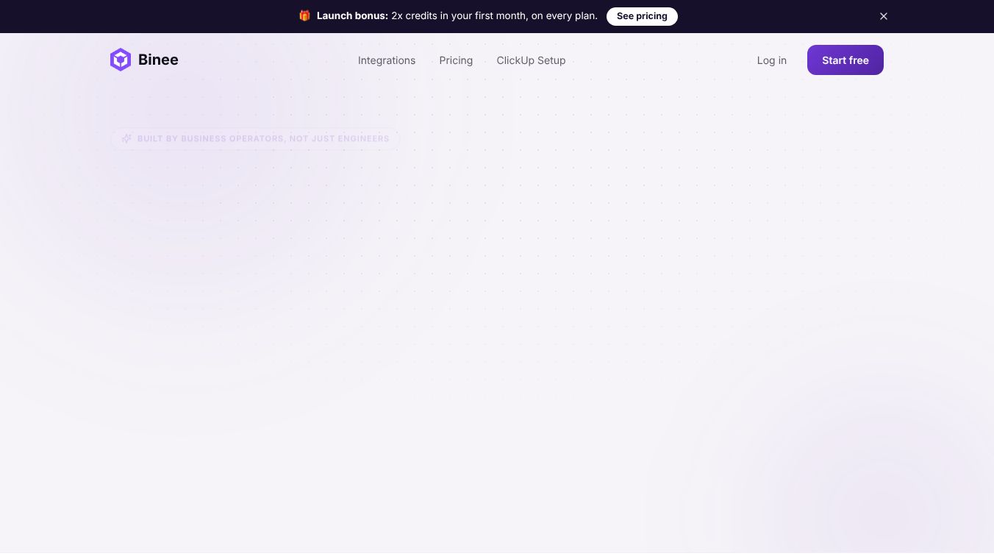Image resolution: width=994 pixels, height=559 pixels.
Task: Click the gift icon in the banner
Action: pos(304,16)
